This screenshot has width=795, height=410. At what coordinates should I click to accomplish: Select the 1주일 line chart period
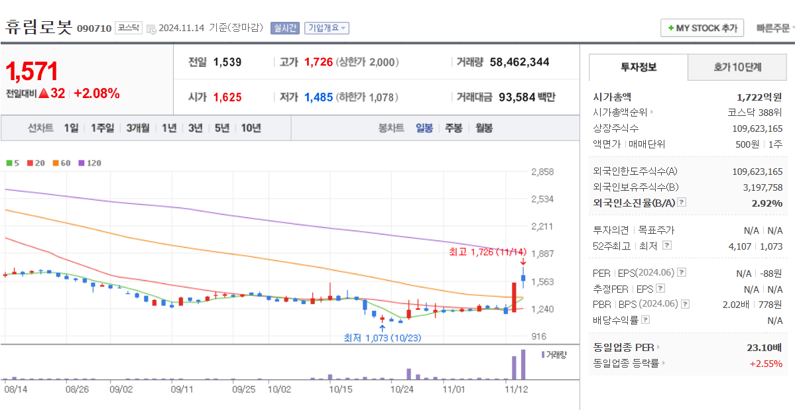tap(102, 128)
